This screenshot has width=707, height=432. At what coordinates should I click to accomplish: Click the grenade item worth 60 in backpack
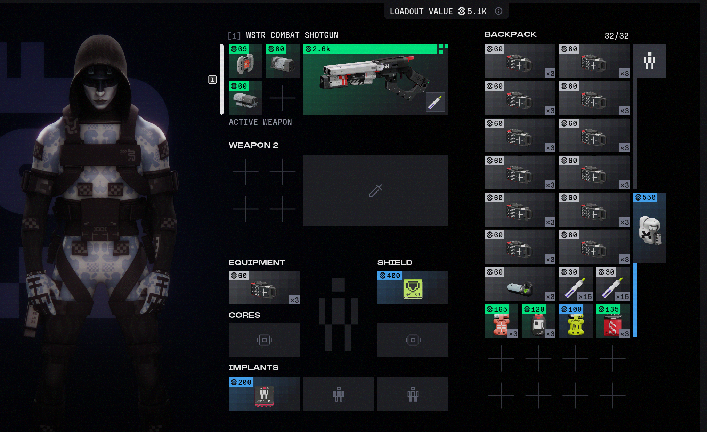(519, 284)
